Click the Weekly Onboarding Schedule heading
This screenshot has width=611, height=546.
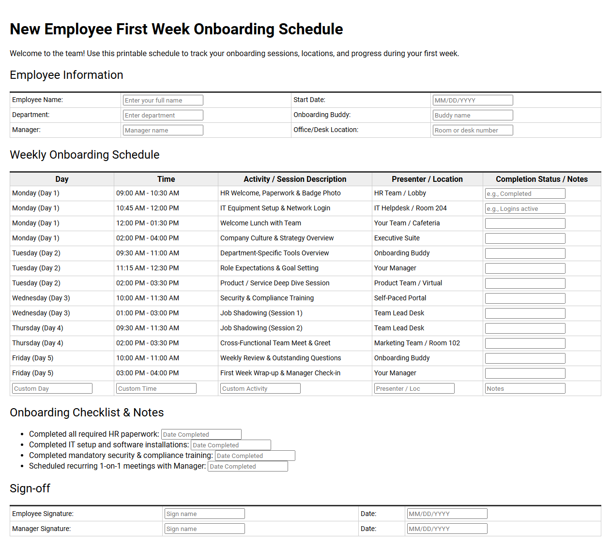[x=85, y=155]
